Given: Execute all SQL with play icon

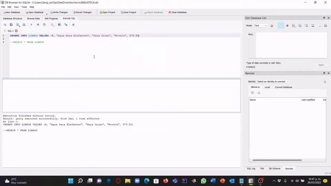Looking at the screenshot, I should point(31,25).
